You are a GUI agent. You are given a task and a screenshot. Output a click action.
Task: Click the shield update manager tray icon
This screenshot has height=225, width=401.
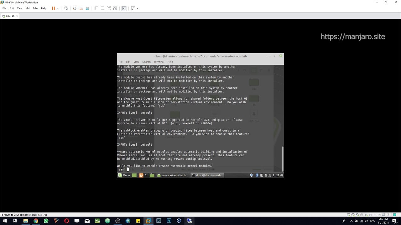(252, 175)
